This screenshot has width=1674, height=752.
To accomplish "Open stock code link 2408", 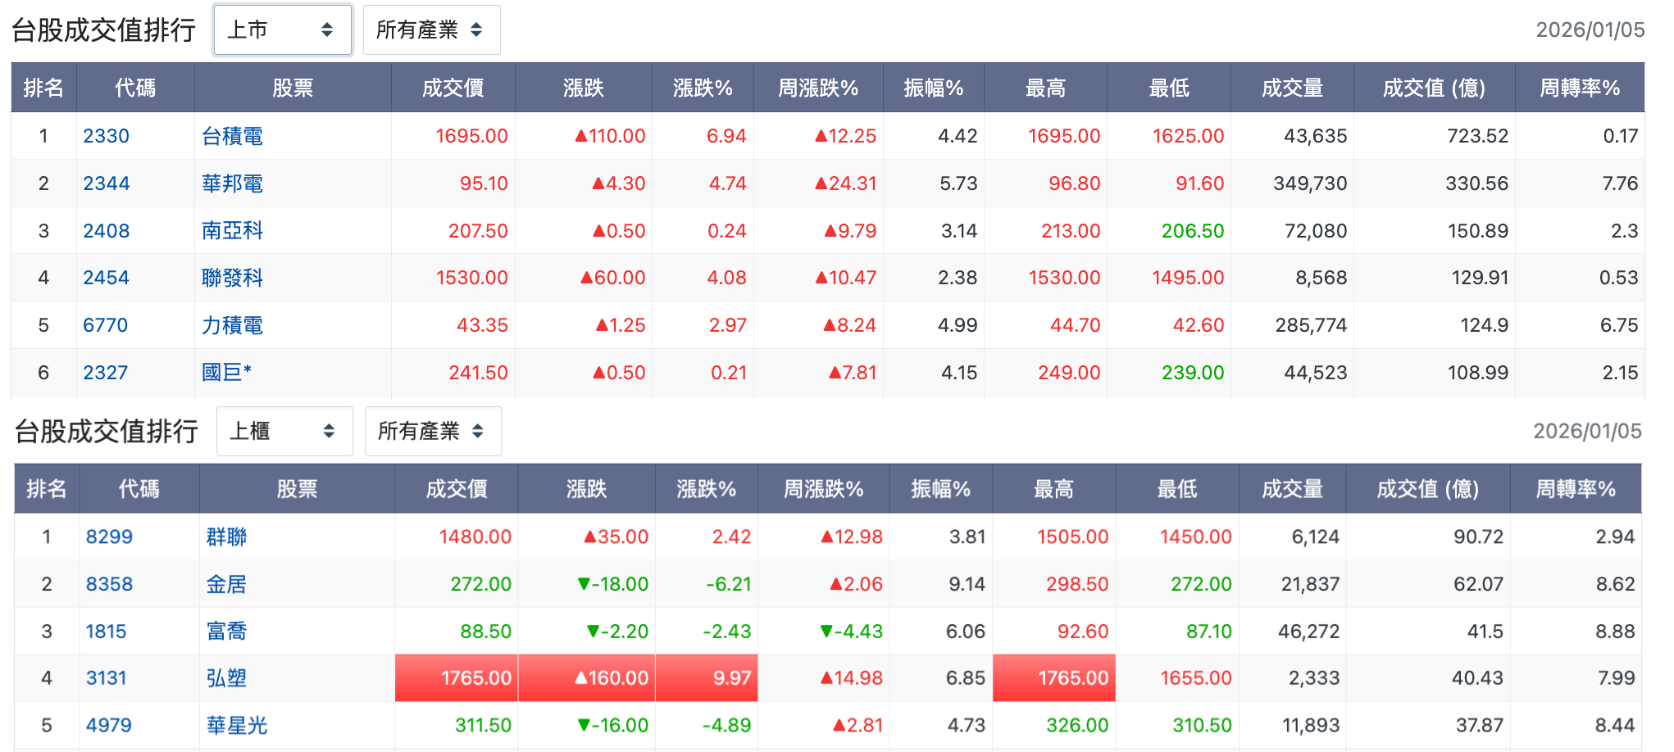I will [x=107, y=231].
